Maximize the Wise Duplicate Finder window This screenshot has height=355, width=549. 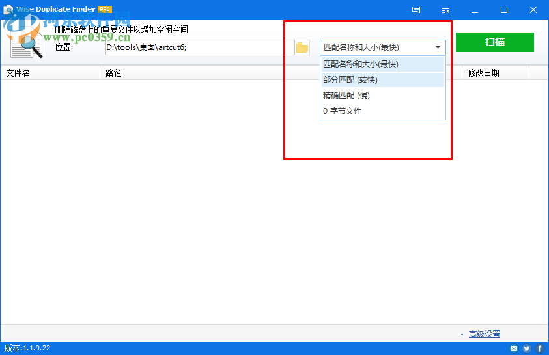tap(504, 10)
